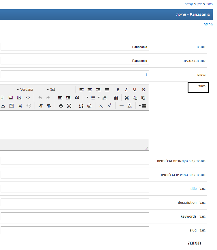Align text right in the editor
The height and width of the screenshot is (250, 217).
click(98, 90)
